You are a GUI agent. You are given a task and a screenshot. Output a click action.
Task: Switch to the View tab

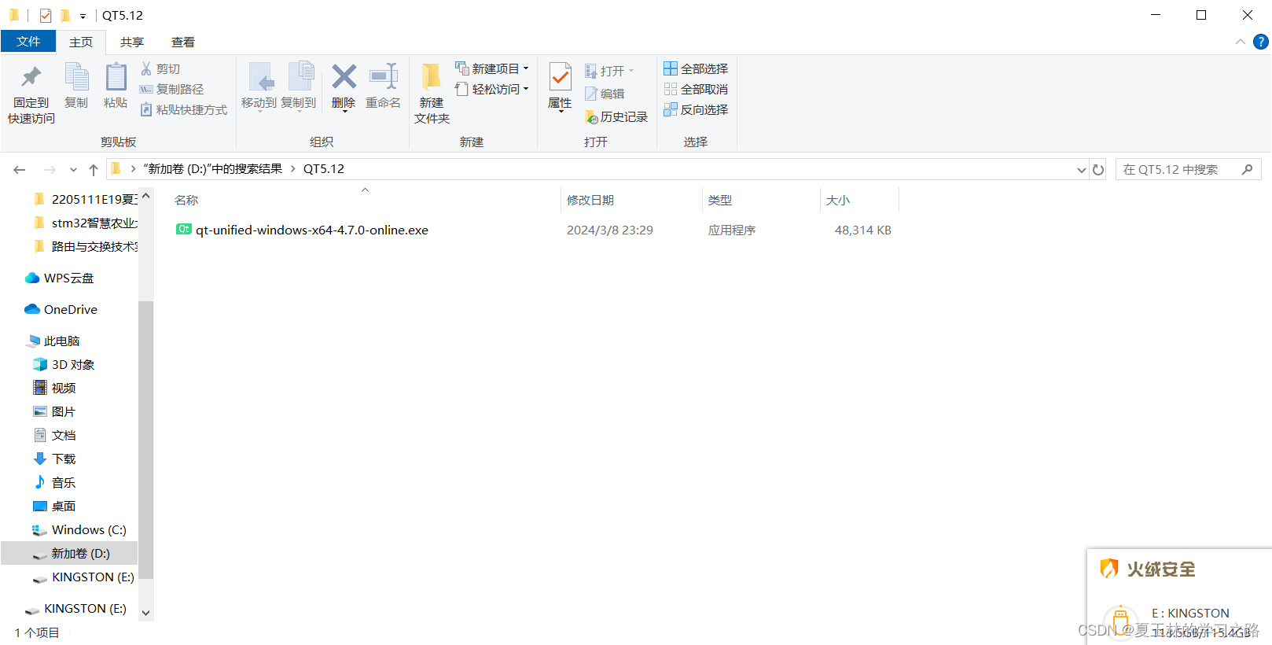(x=183, y=42)
